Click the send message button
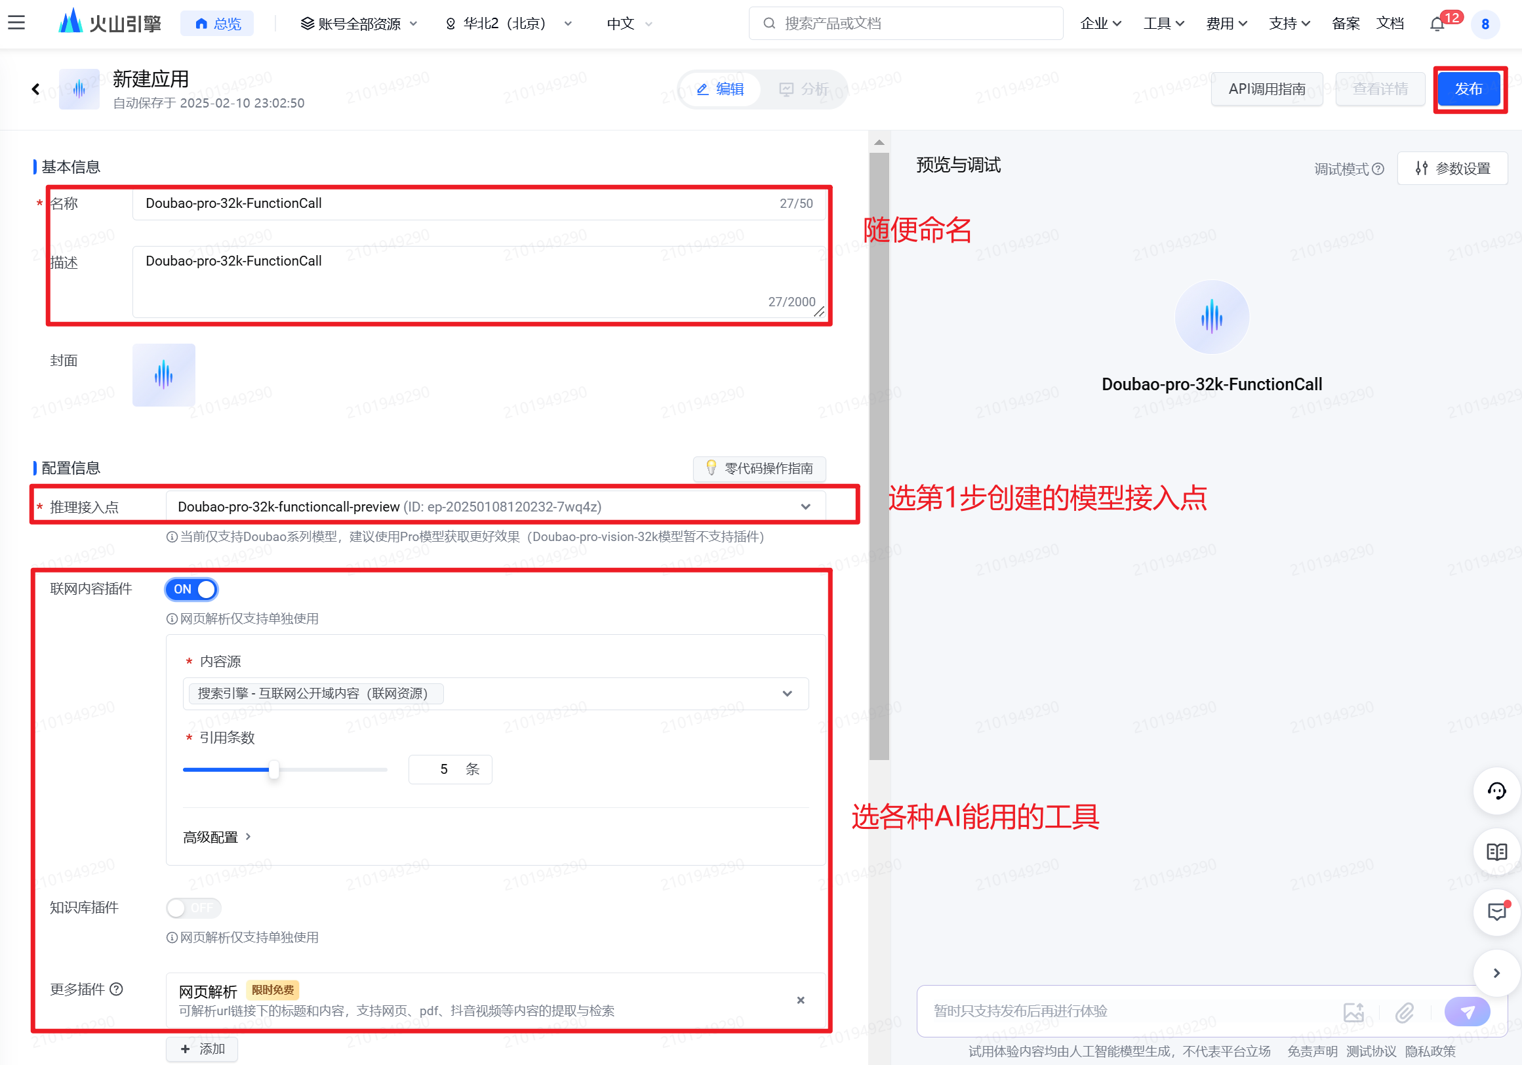Viewport: 1522px width, 1065px height. [x=1468, y=1012]
